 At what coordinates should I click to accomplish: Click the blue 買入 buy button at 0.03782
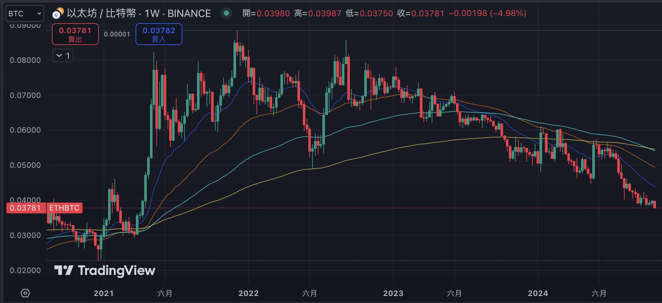click(x=159, y=34)
